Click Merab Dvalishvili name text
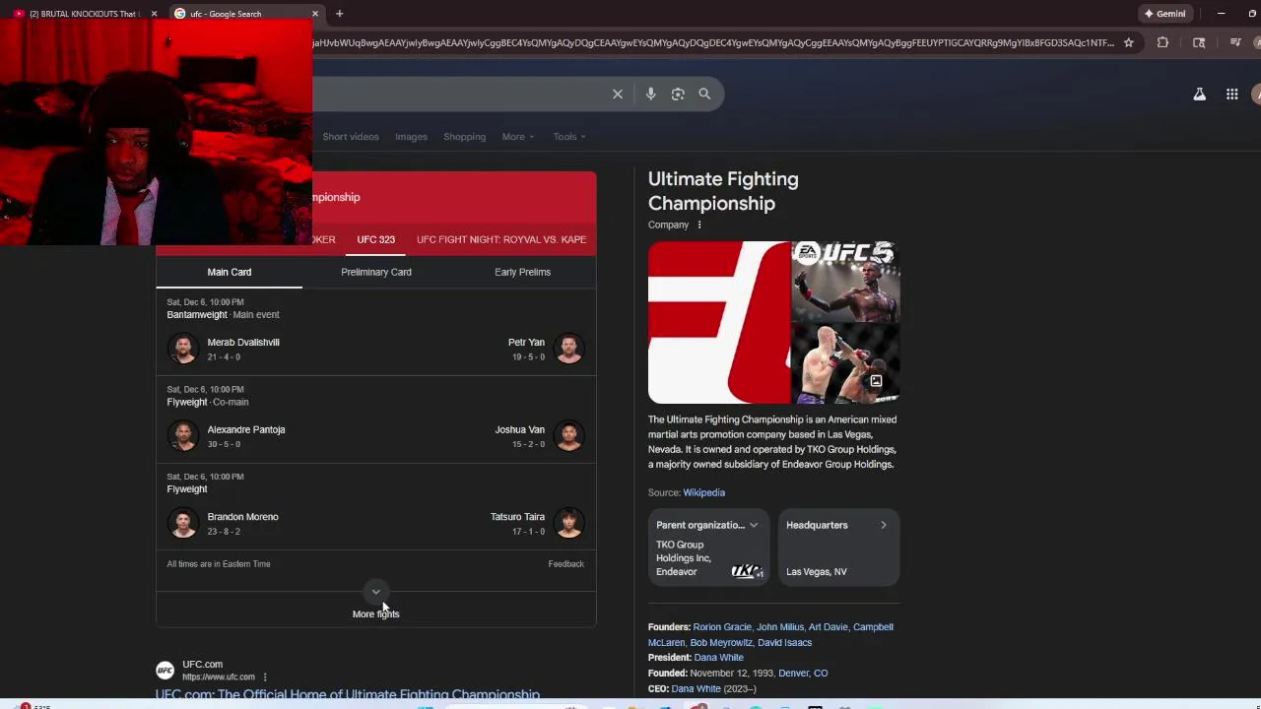Image resolution: width=1261 pixels, height=709 pixels. coord(243,342)
